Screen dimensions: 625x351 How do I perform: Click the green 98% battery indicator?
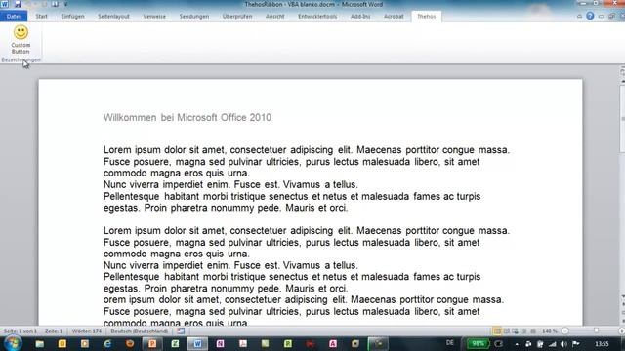coord(478,343)
